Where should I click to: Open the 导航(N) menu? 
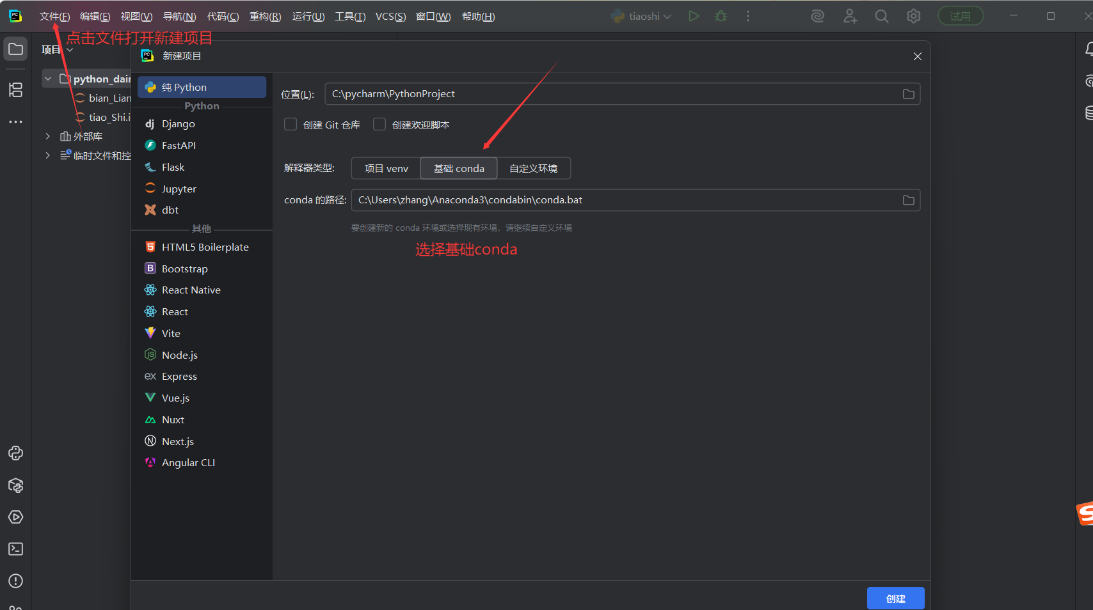179,17
